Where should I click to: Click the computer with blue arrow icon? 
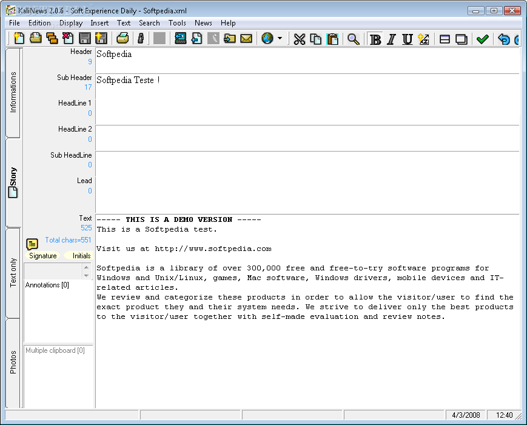(181, 38)
